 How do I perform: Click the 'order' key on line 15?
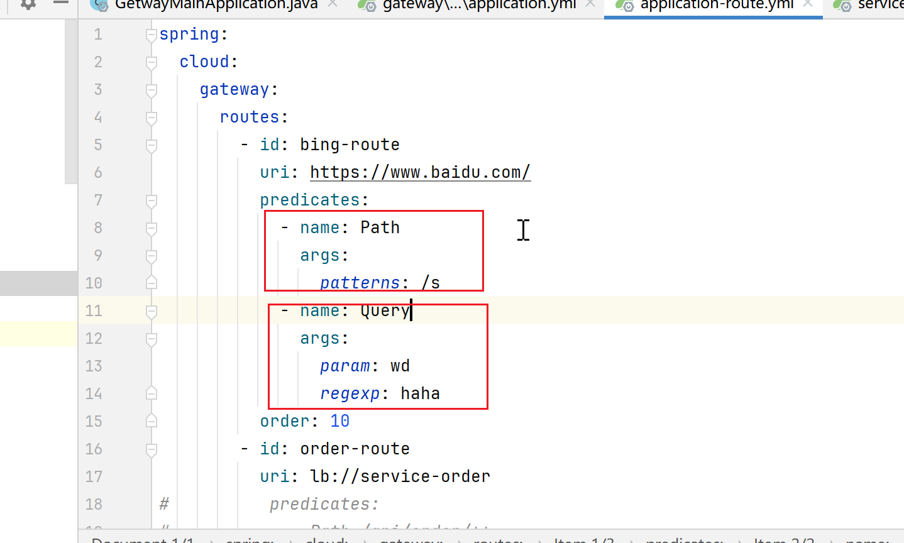click(x=285, y=421)
